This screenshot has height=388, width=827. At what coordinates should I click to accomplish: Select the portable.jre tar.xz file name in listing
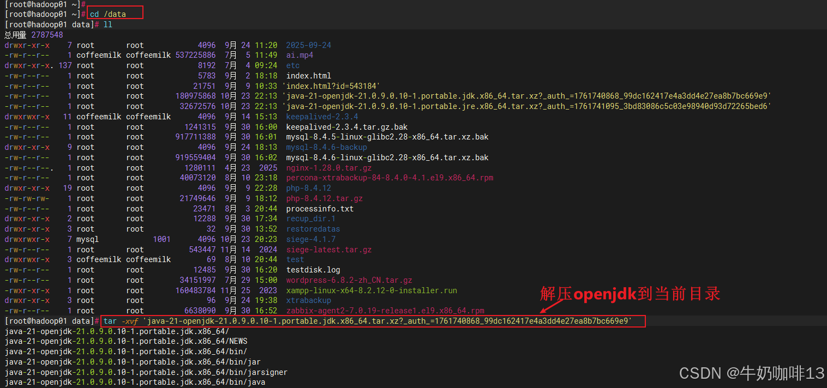pyautogui.click(x=526, y=106)
